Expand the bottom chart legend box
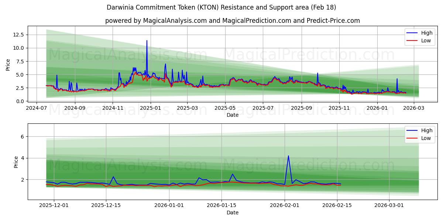The height and width of the screenshot is (221, 443). click(420, 134)
